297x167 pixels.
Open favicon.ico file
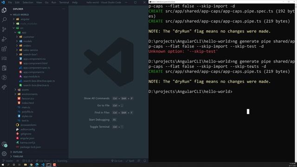click(x=28, y=98)
